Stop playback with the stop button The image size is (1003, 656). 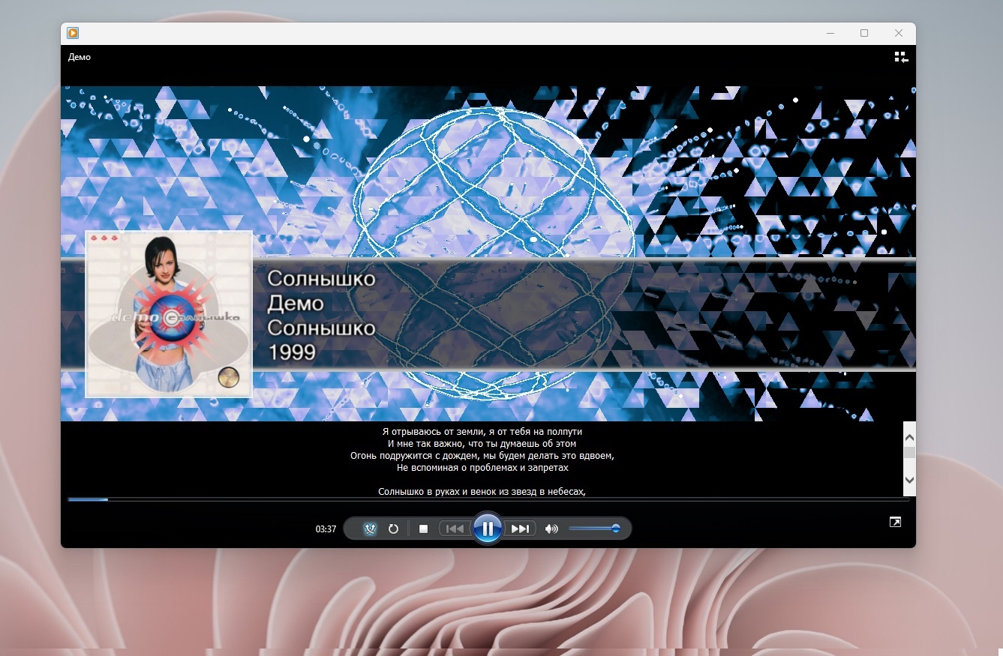point(423,529)
